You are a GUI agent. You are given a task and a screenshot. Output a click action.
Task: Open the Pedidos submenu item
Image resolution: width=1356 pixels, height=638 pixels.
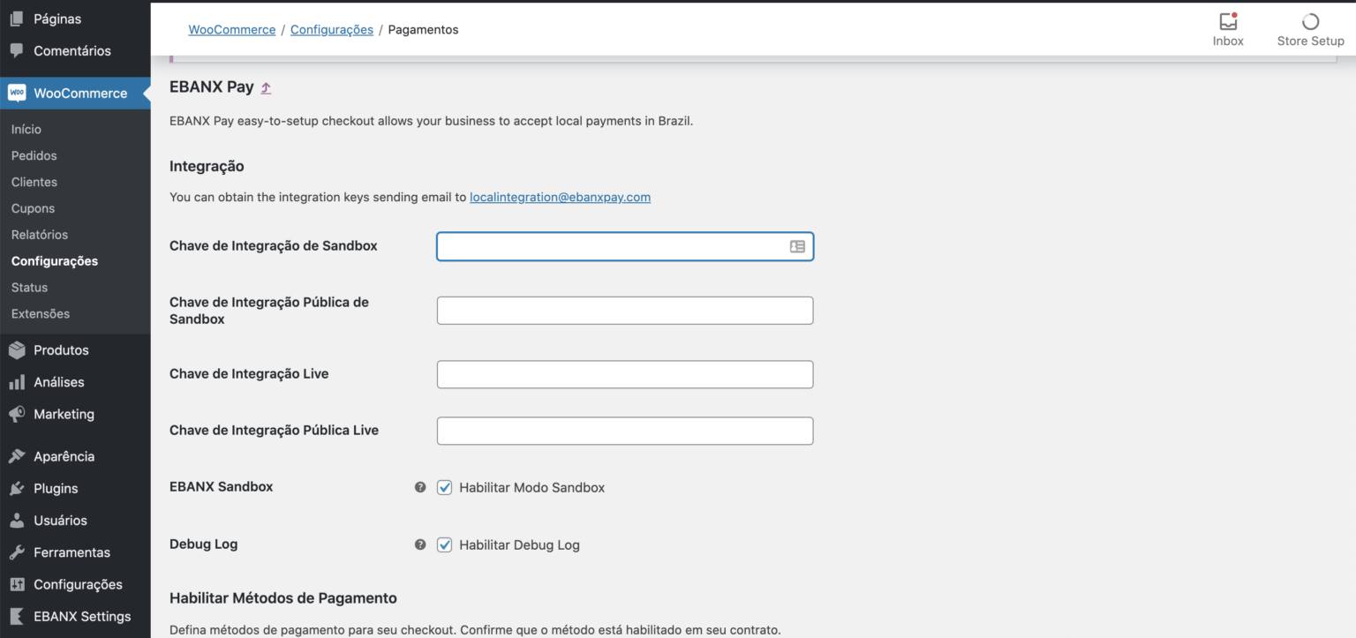coord(34,155)
